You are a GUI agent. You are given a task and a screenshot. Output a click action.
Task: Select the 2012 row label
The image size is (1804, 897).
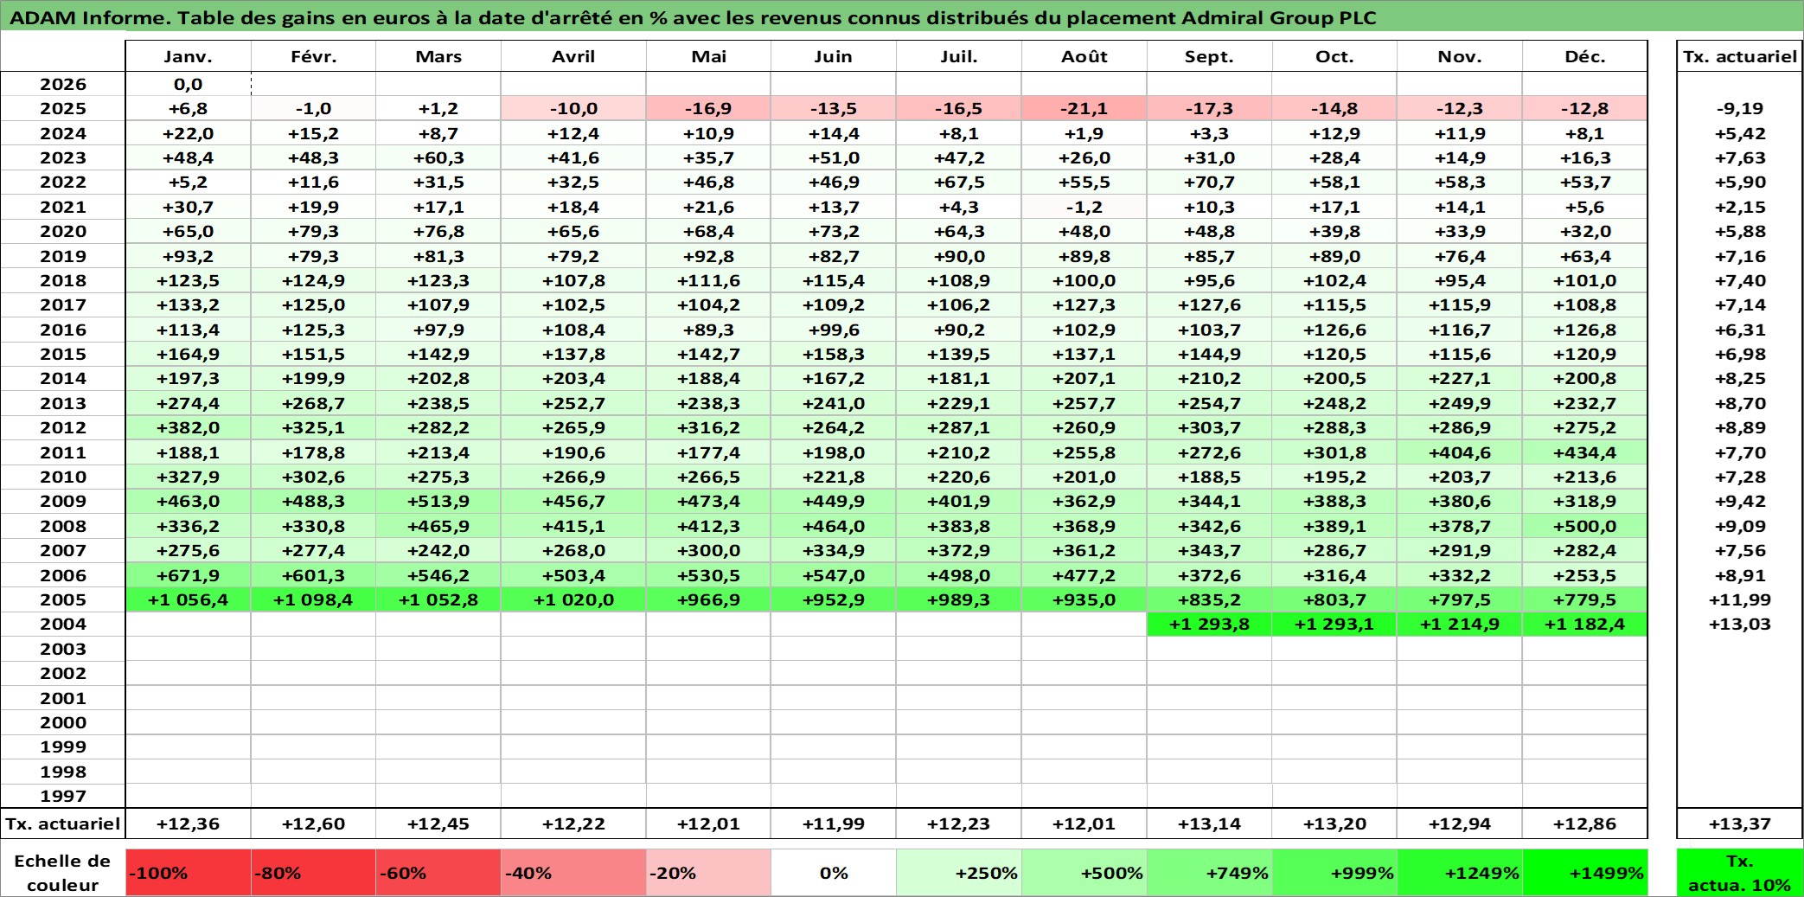point(63,427)
